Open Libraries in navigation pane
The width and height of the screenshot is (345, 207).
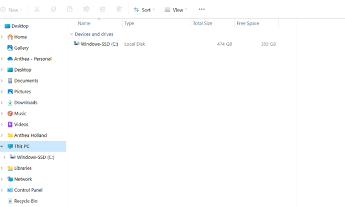[x=23, y=168]
